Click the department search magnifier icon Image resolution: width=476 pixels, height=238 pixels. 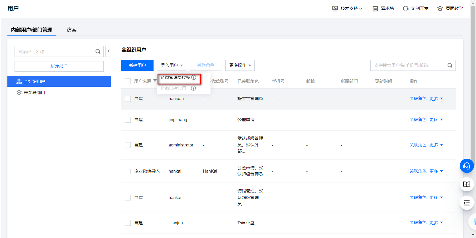point(98,51)
